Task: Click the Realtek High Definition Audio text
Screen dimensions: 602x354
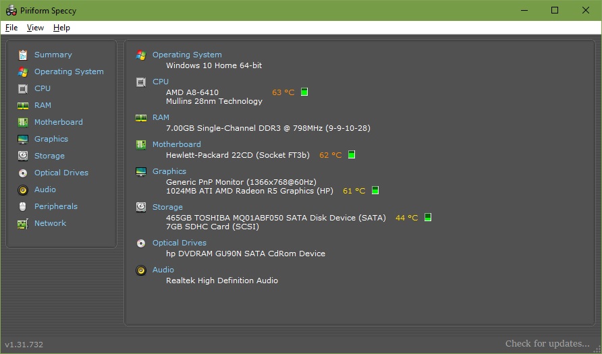Action: 222,281
